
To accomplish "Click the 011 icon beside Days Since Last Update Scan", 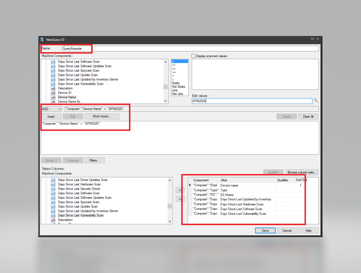I will [x=52, y=75].
